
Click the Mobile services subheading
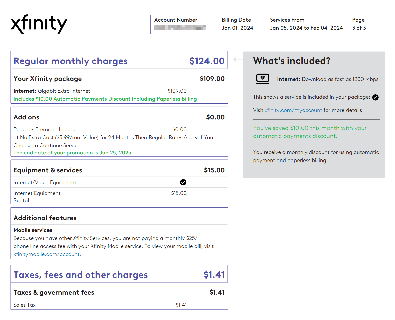tap(33, 230)
